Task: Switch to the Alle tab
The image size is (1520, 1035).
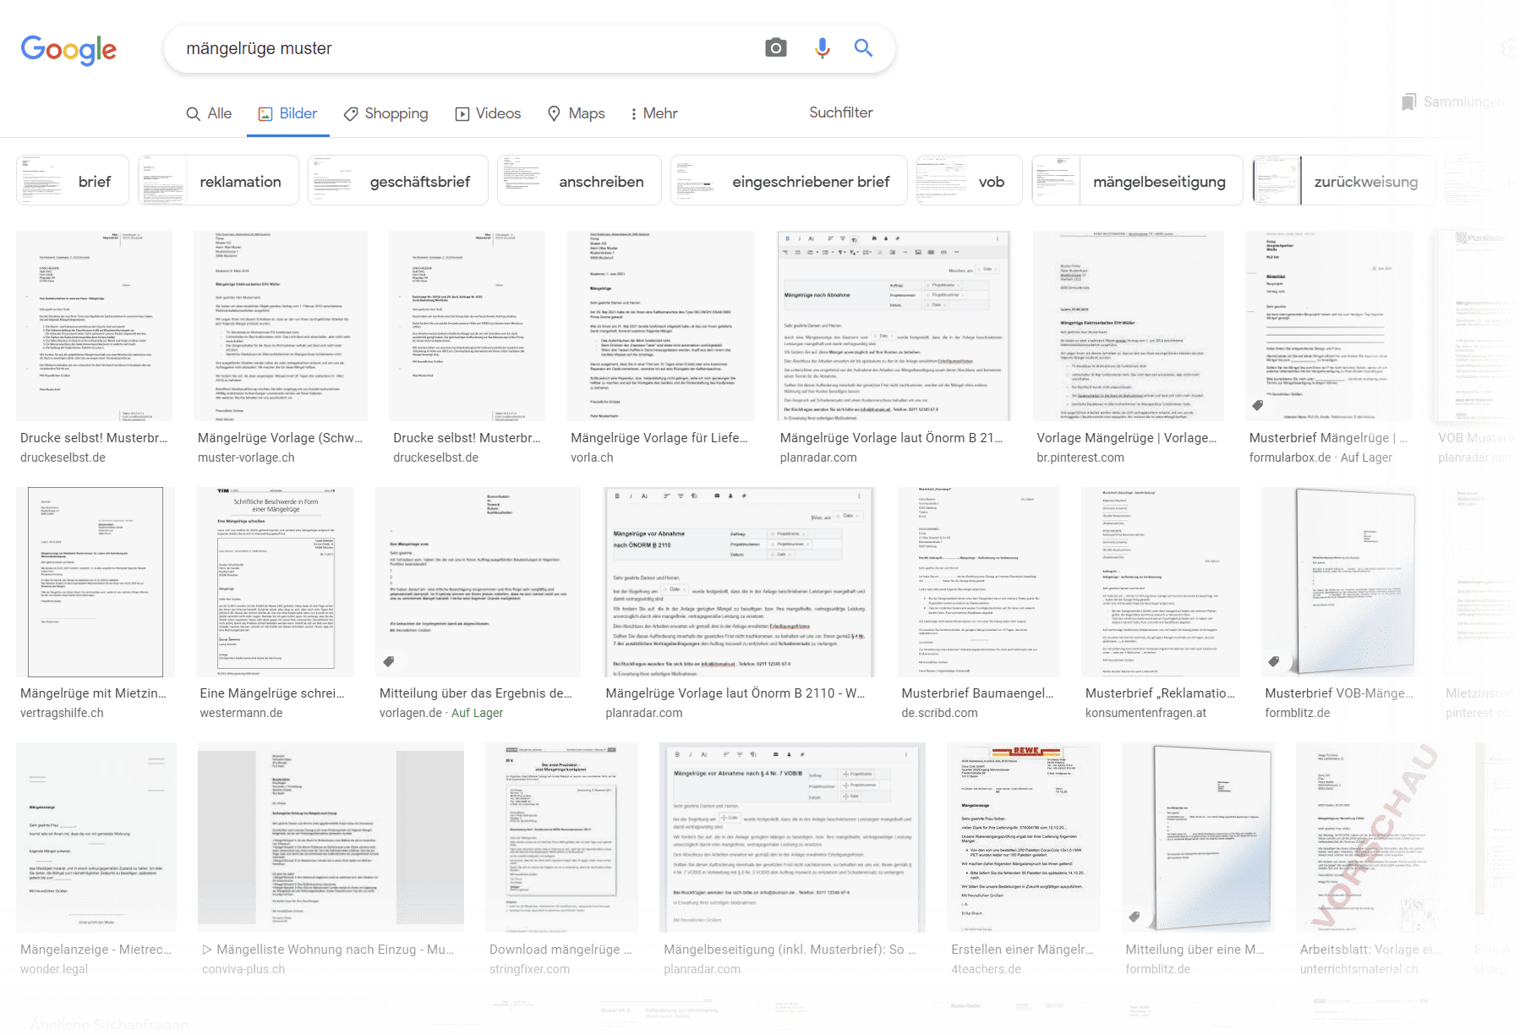Action: point(209,113)
